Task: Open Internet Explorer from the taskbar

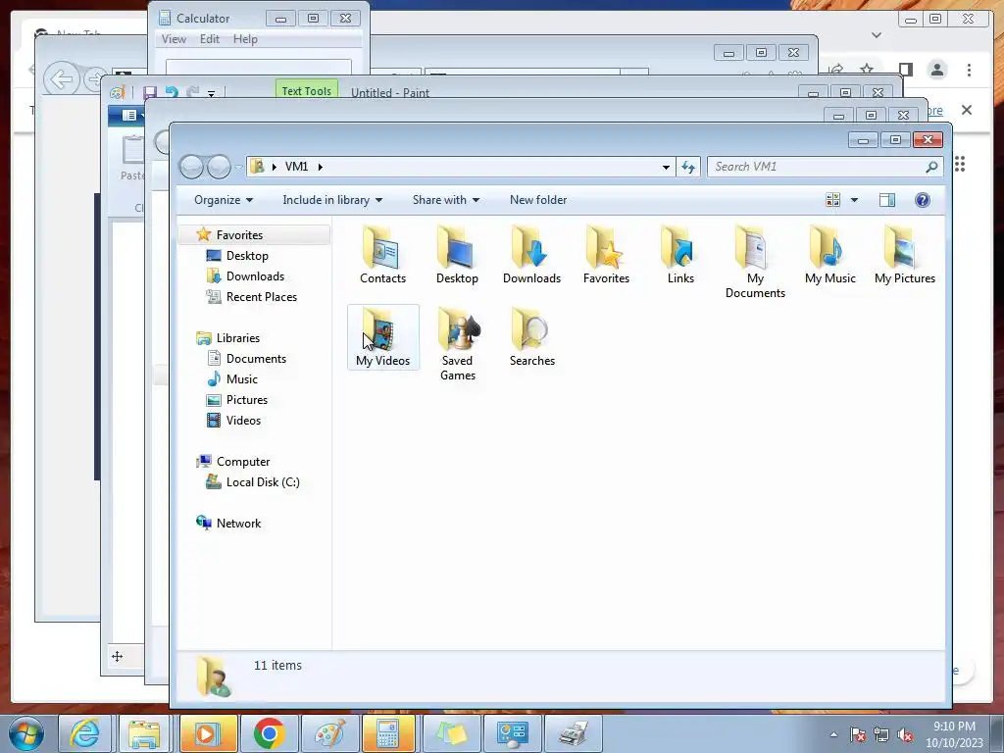Action: point(85,733)
